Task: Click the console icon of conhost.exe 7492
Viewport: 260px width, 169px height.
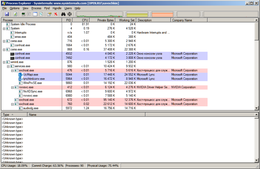Action: (x=12, y=58)
